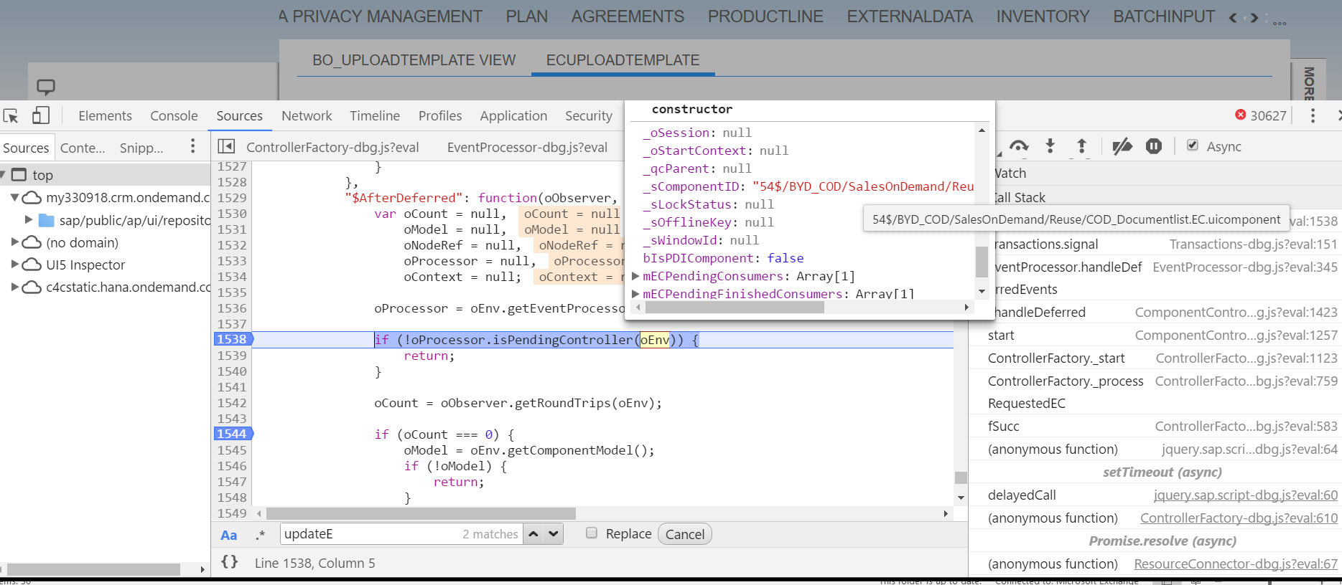Toggle device toolbar icon
Screen dimensions: 1342x585
[x=41, y=115]
